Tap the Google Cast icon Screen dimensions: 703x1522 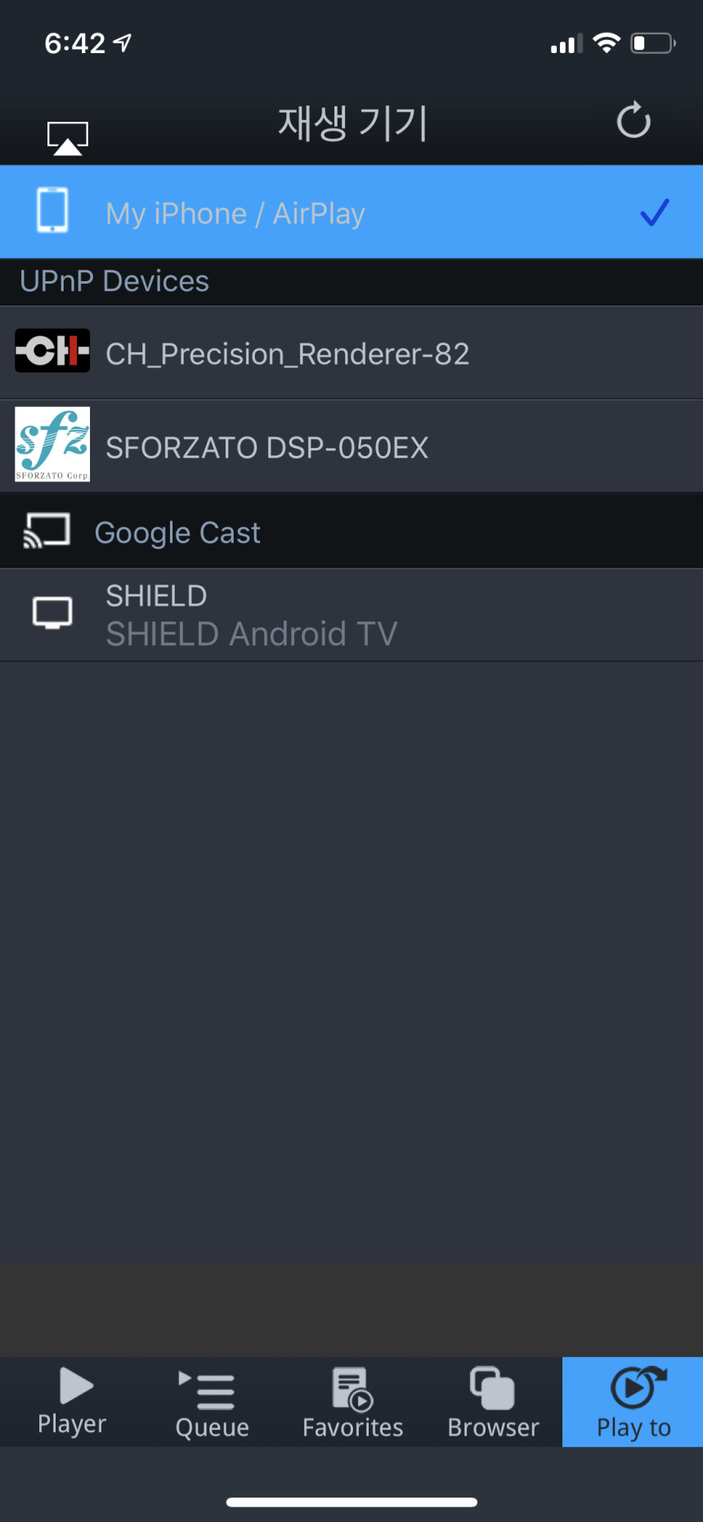pos(47,531)
